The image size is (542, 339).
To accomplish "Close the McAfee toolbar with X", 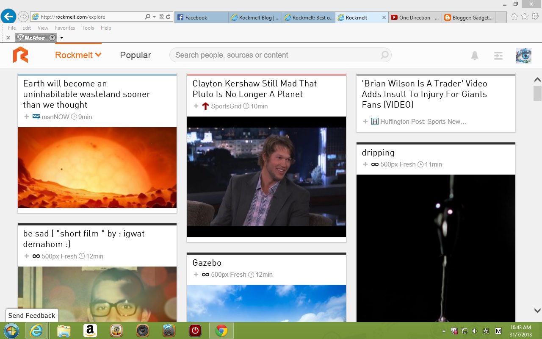I will pos(8,38).
